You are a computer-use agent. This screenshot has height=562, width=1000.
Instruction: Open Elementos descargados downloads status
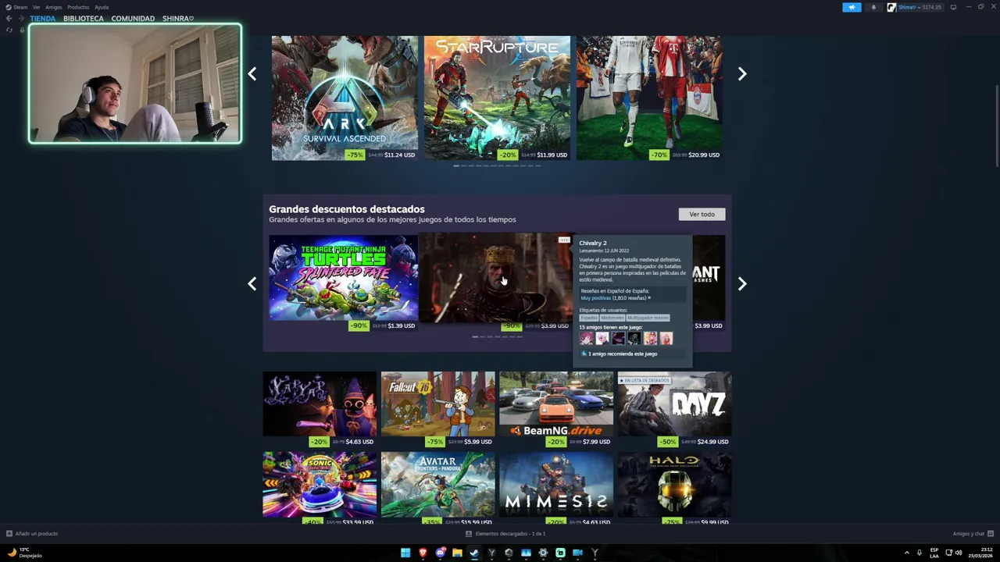point(505,534)
